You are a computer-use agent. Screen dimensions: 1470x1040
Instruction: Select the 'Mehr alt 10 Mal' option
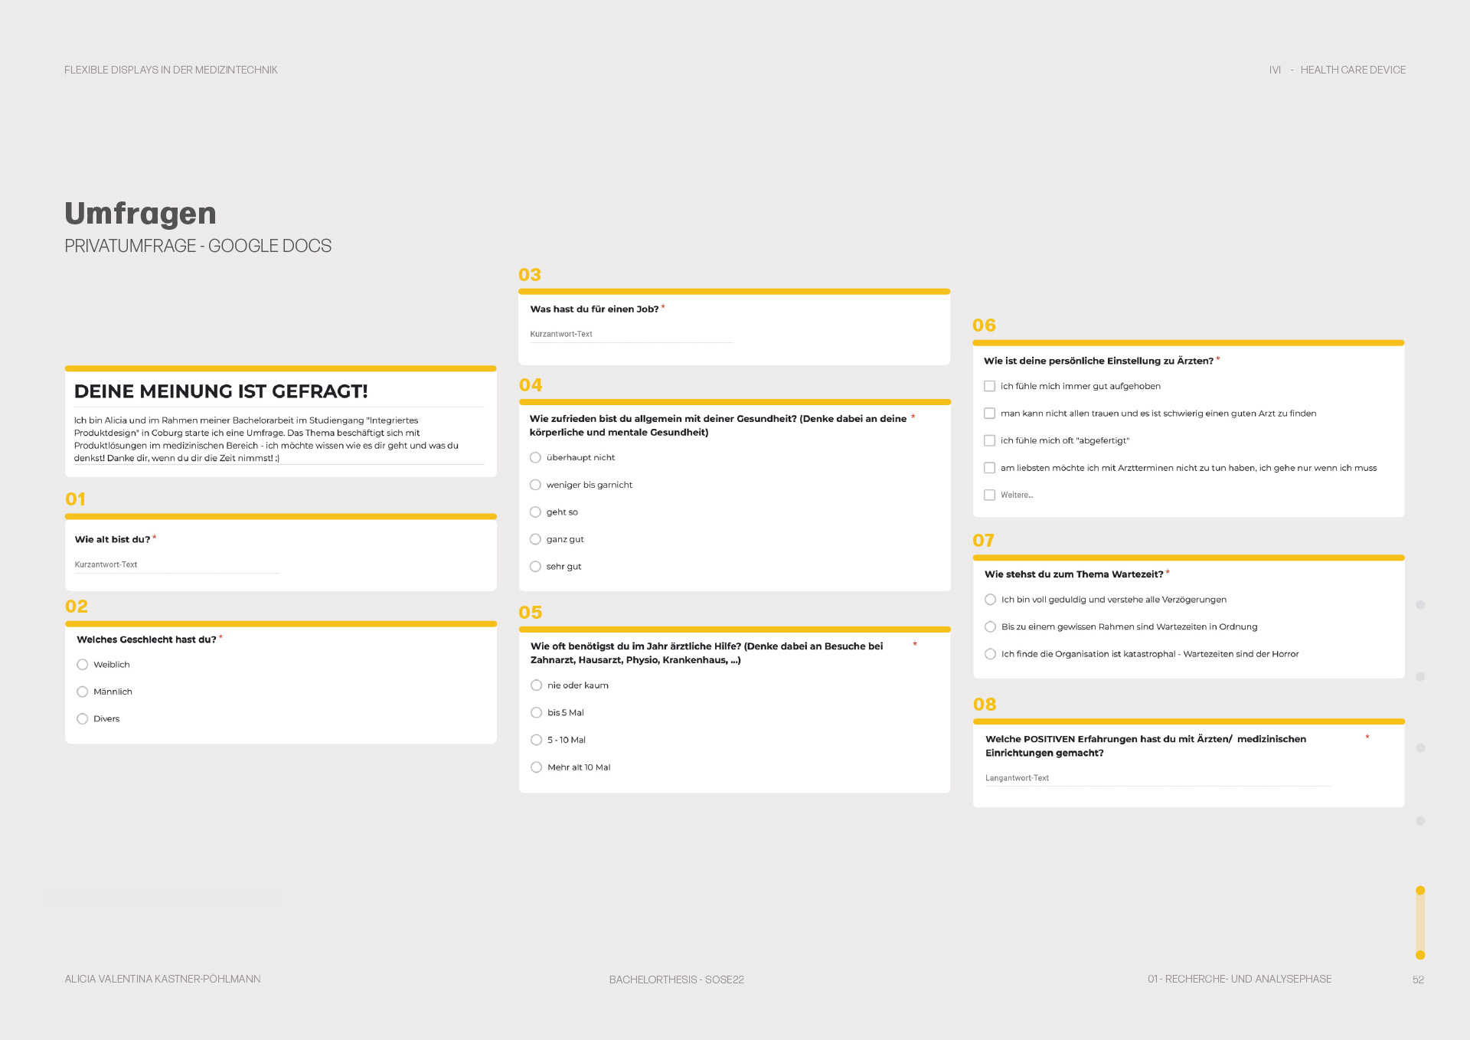point(537,767)
